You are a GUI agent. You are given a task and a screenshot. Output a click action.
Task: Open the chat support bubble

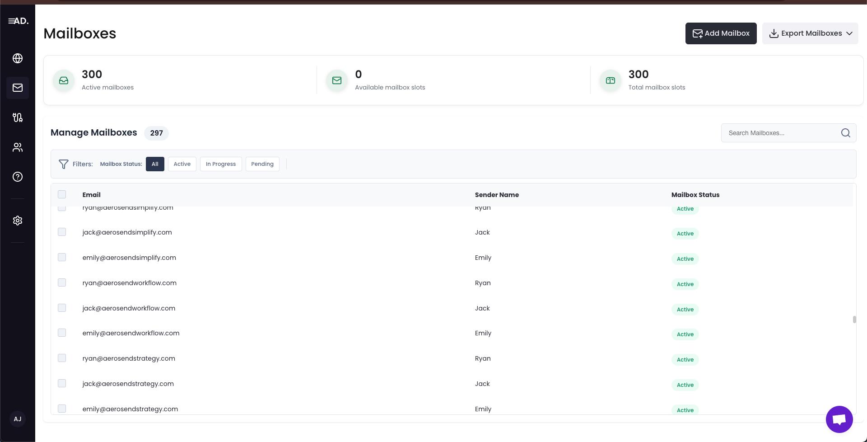pyautogui.click(x=839, y=419)
